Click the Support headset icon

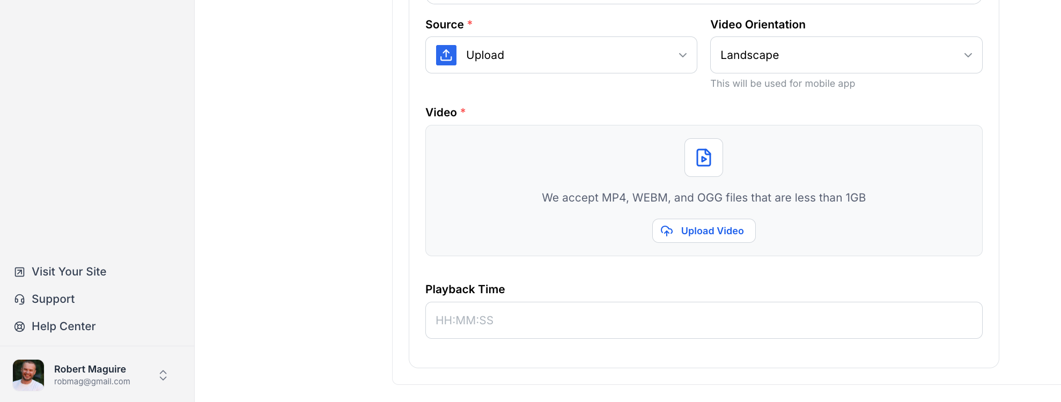(x=20, y=300)
